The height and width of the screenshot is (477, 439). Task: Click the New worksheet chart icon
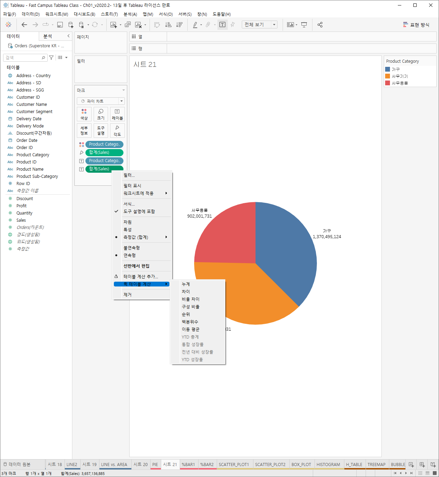pyautogui.click(x=114, y=25)
